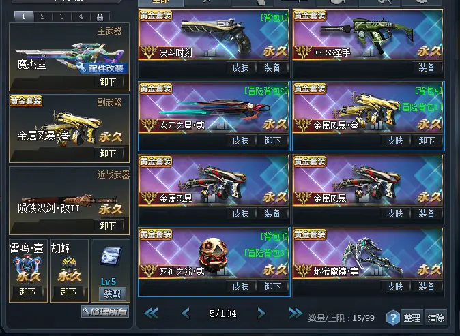The image size is (460, 336).
Task: Switch to loadout bag tab 2
Action: 42,16
